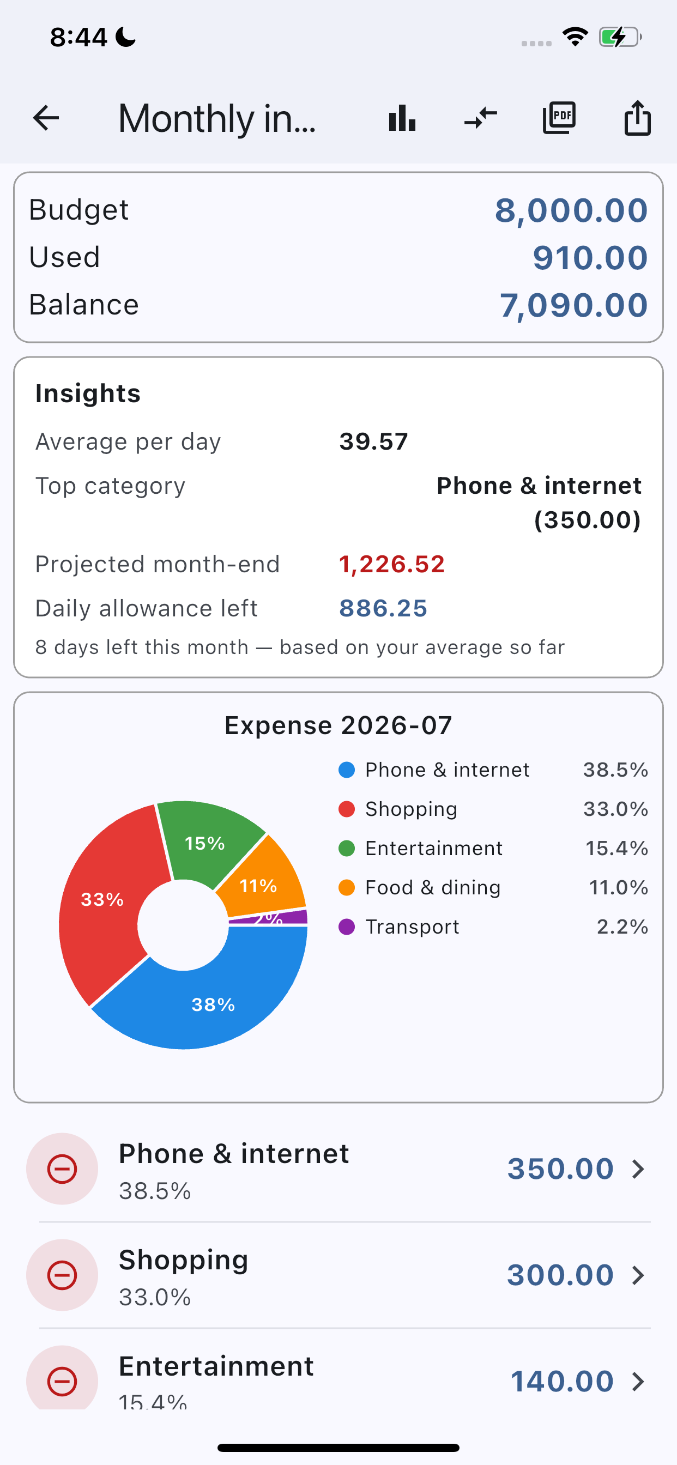Expand Phone & internet row chevron
Screen dimensions: 677x1465
pos(638,1169)
